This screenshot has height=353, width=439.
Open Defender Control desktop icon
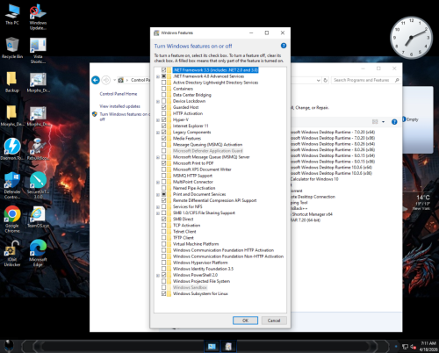12,185
